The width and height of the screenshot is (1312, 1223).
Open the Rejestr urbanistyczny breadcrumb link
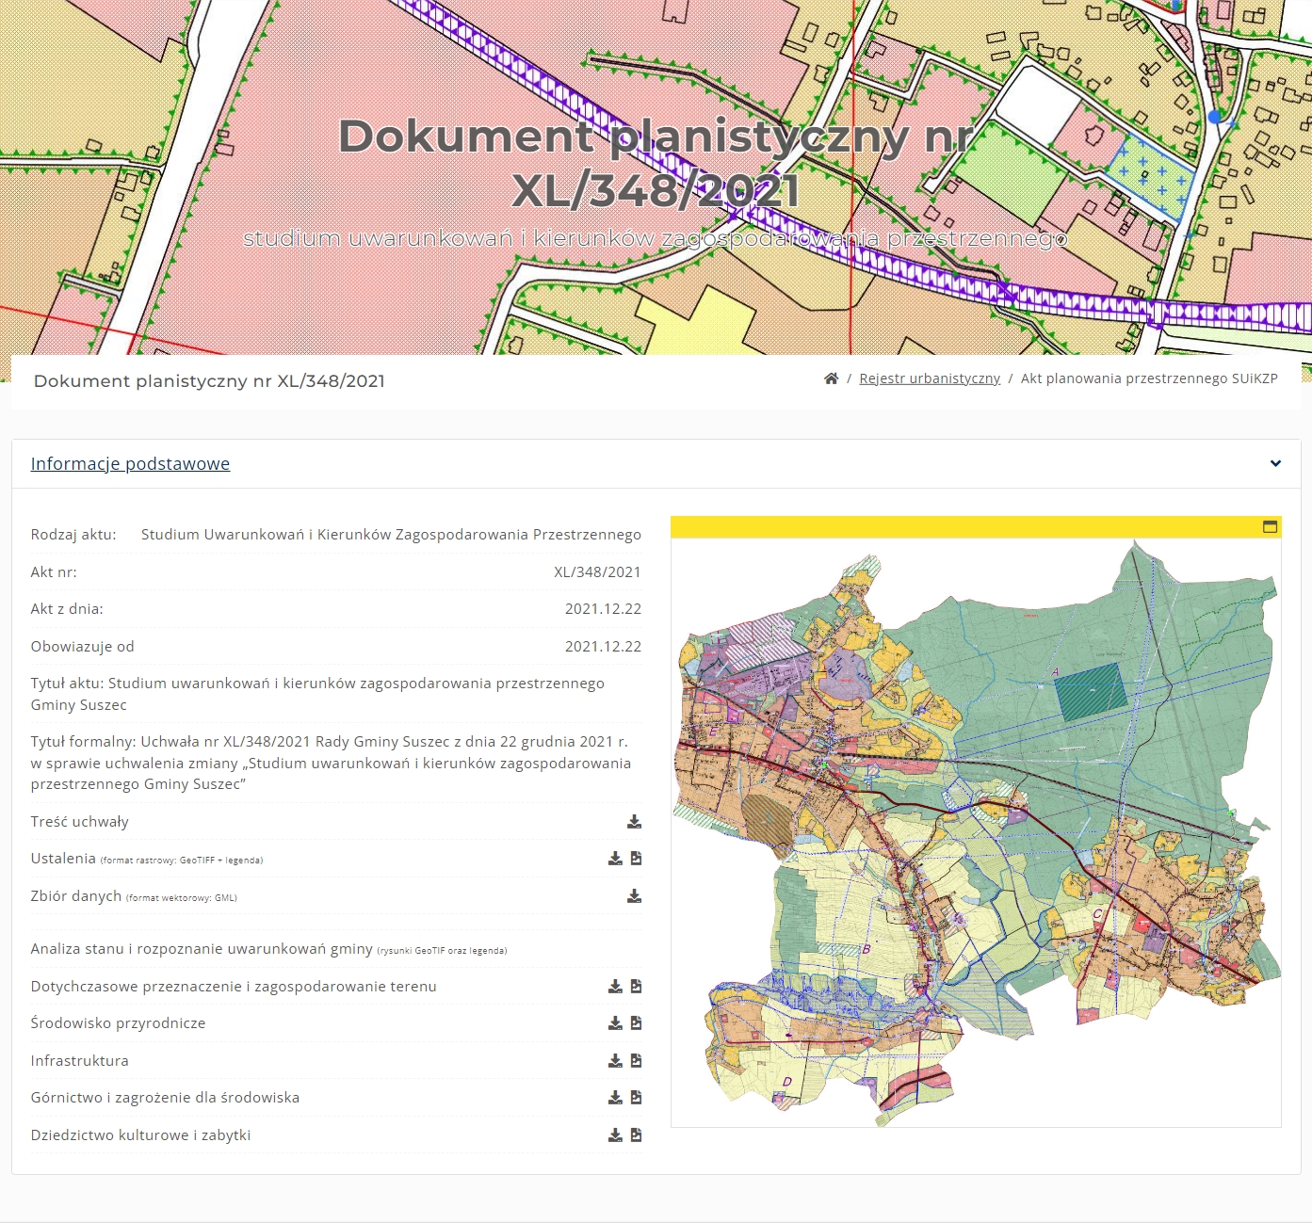coord(930,378)
